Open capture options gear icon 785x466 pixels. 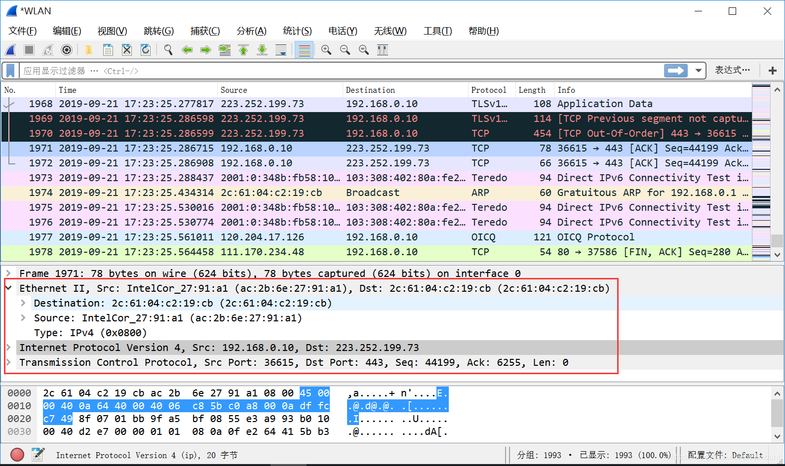point(67,50)
